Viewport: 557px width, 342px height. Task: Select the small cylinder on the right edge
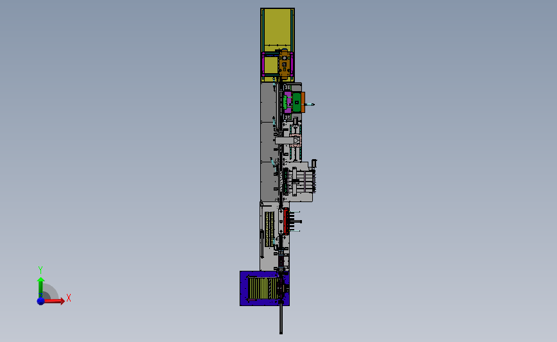click(x=314, y=163)
